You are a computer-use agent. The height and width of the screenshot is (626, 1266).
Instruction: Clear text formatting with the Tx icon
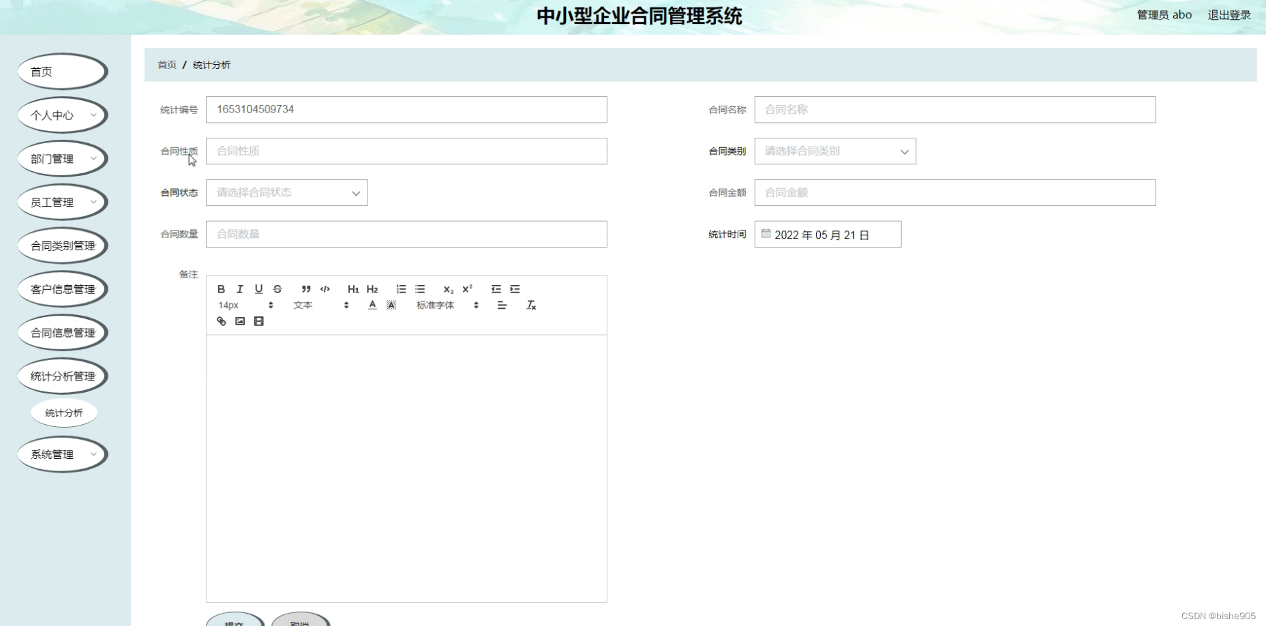[x=532, y=305]
